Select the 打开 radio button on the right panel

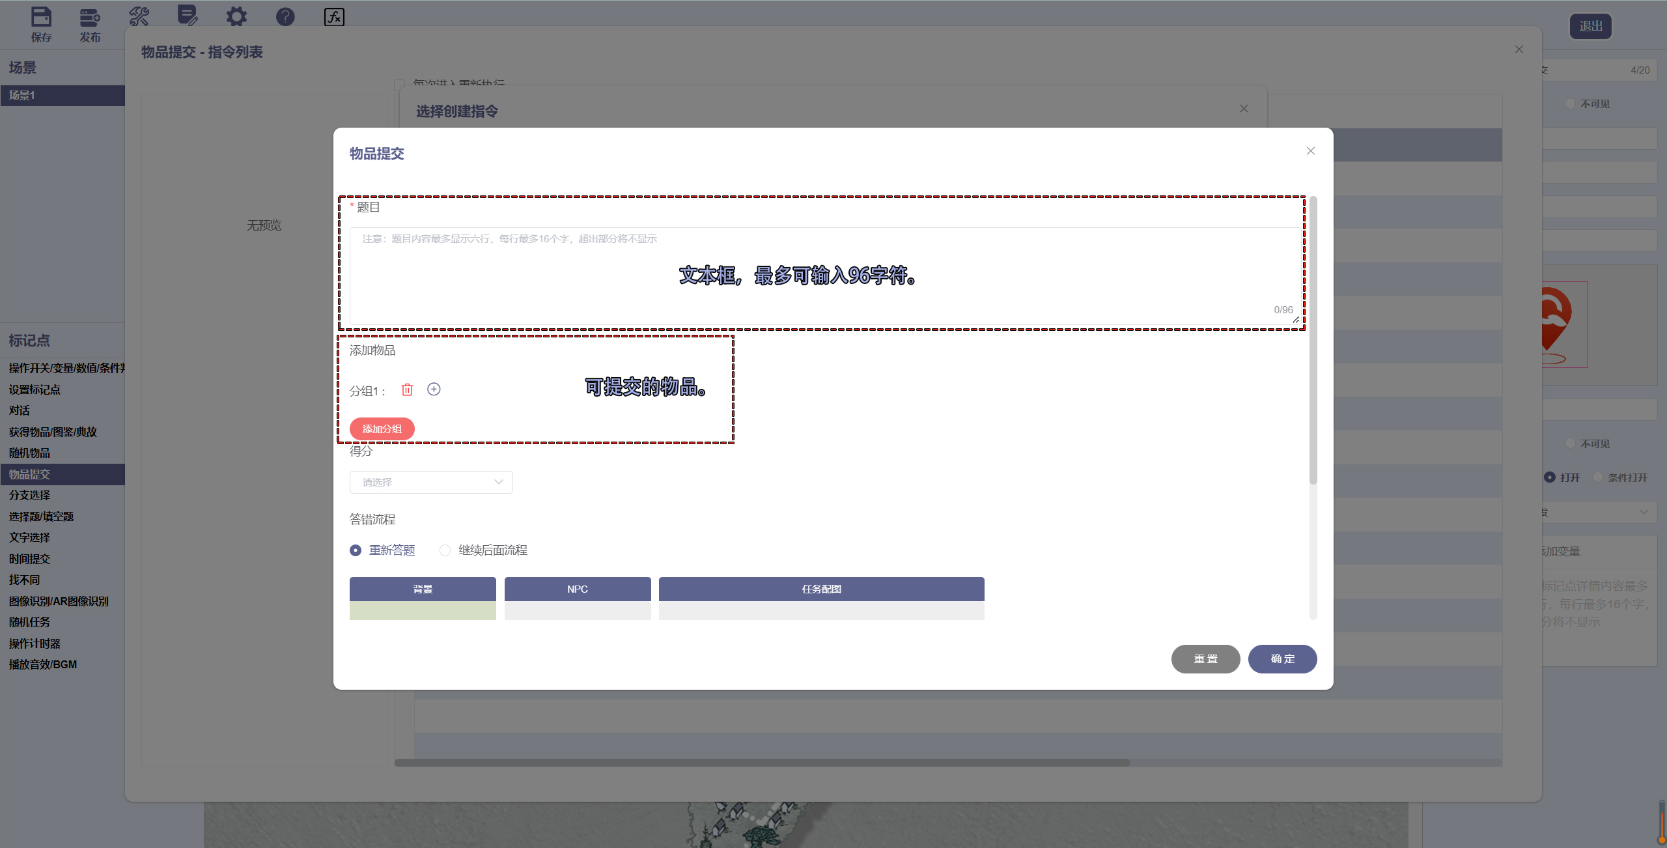pos(1550,477)
